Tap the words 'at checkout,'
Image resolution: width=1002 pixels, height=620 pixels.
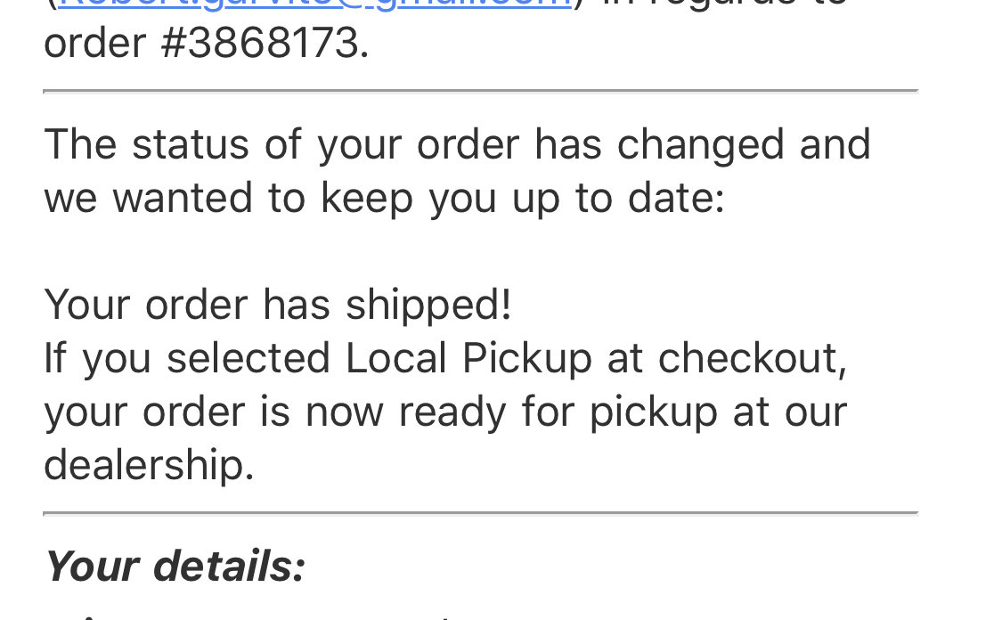point(727,359)
